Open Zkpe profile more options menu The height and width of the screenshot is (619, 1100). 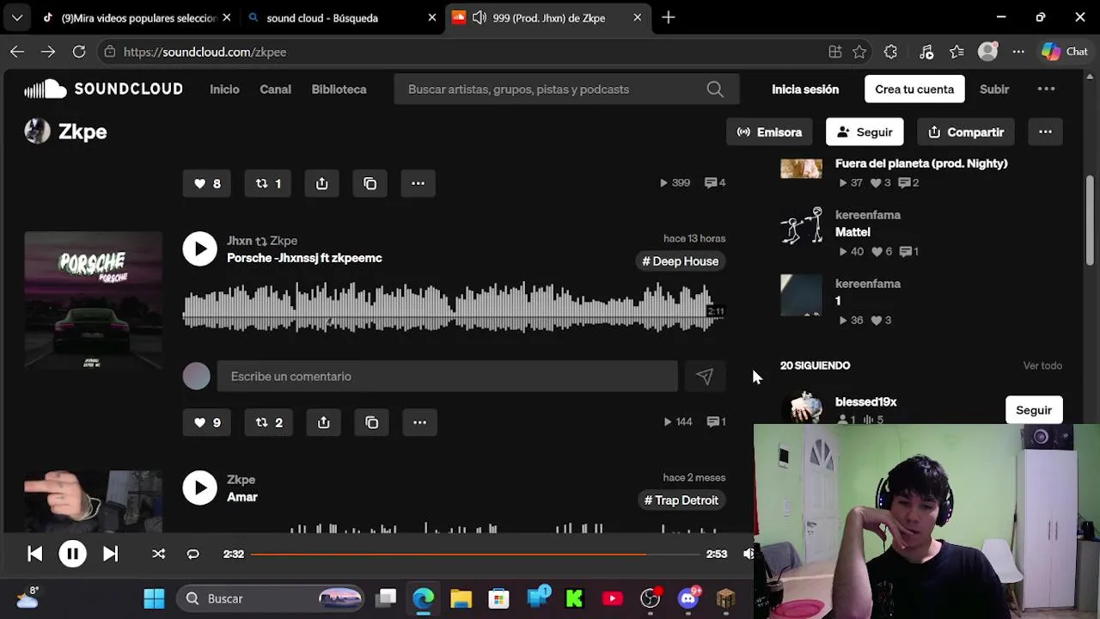(1045, 132)
